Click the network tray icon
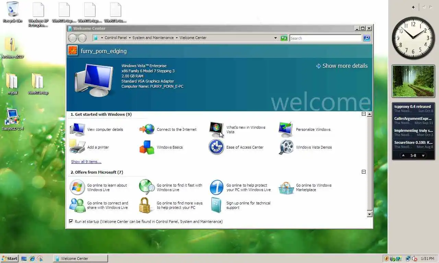This screenshot has width=439, height=263. point(408,259)
